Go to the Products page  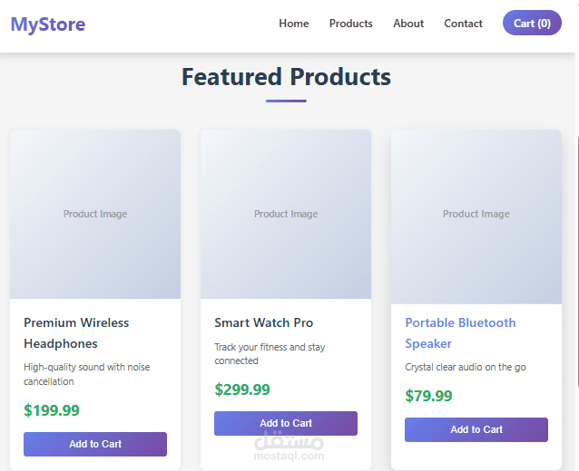[350, 24]
